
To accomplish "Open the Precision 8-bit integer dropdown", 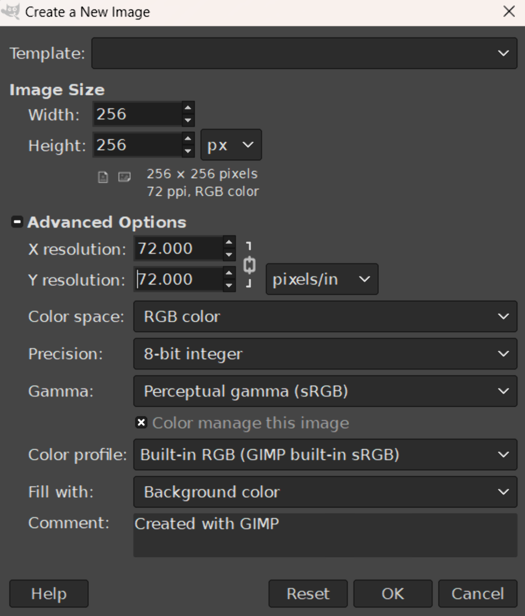I will click(x=325, y=354).
